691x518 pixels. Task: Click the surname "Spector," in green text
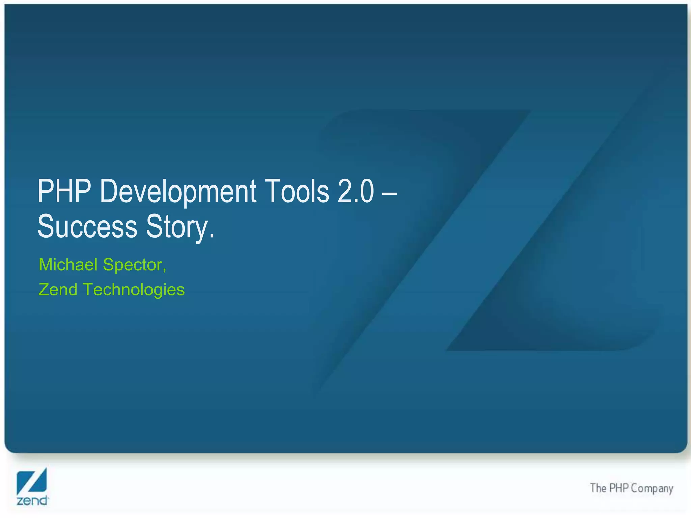coord(135,265)
